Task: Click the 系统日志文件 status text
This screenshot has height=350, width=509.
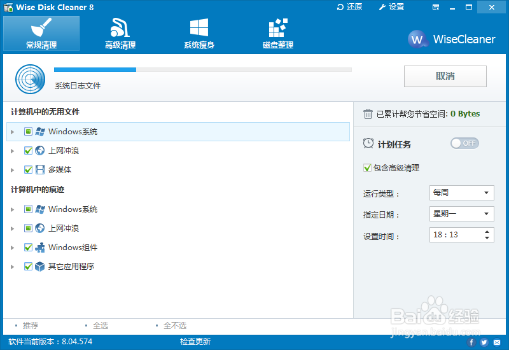Action: 78,86
